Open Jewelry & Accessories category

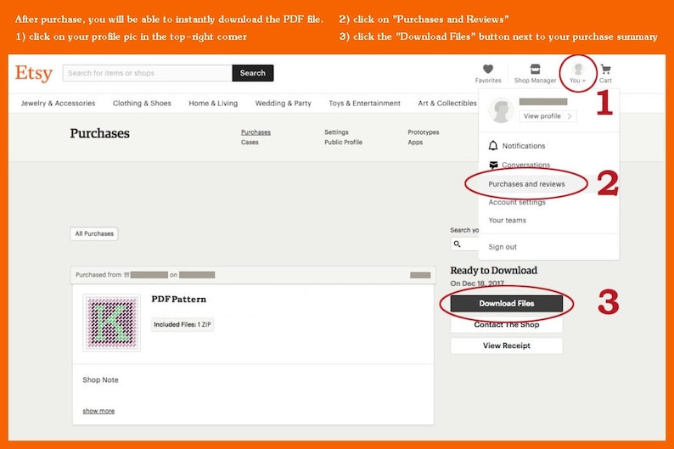point(58,103)
